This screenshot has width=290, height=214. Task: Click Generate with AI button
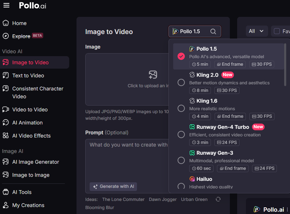click(113, 187)
